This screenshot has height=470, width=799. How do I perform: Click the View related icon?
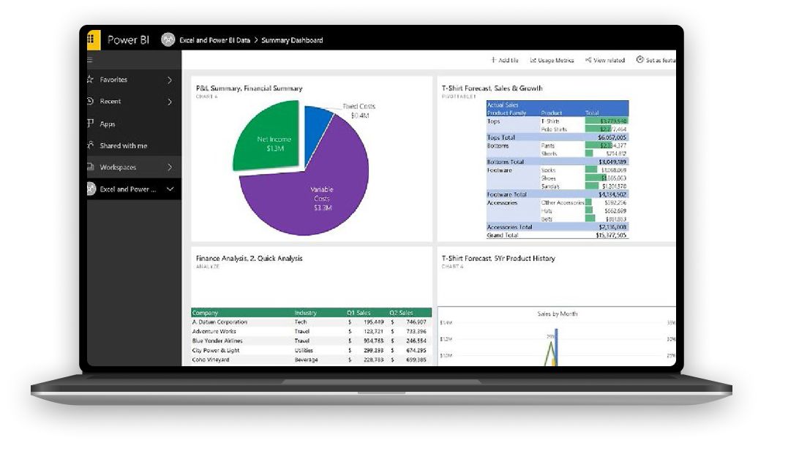click(x=588, y=60)
